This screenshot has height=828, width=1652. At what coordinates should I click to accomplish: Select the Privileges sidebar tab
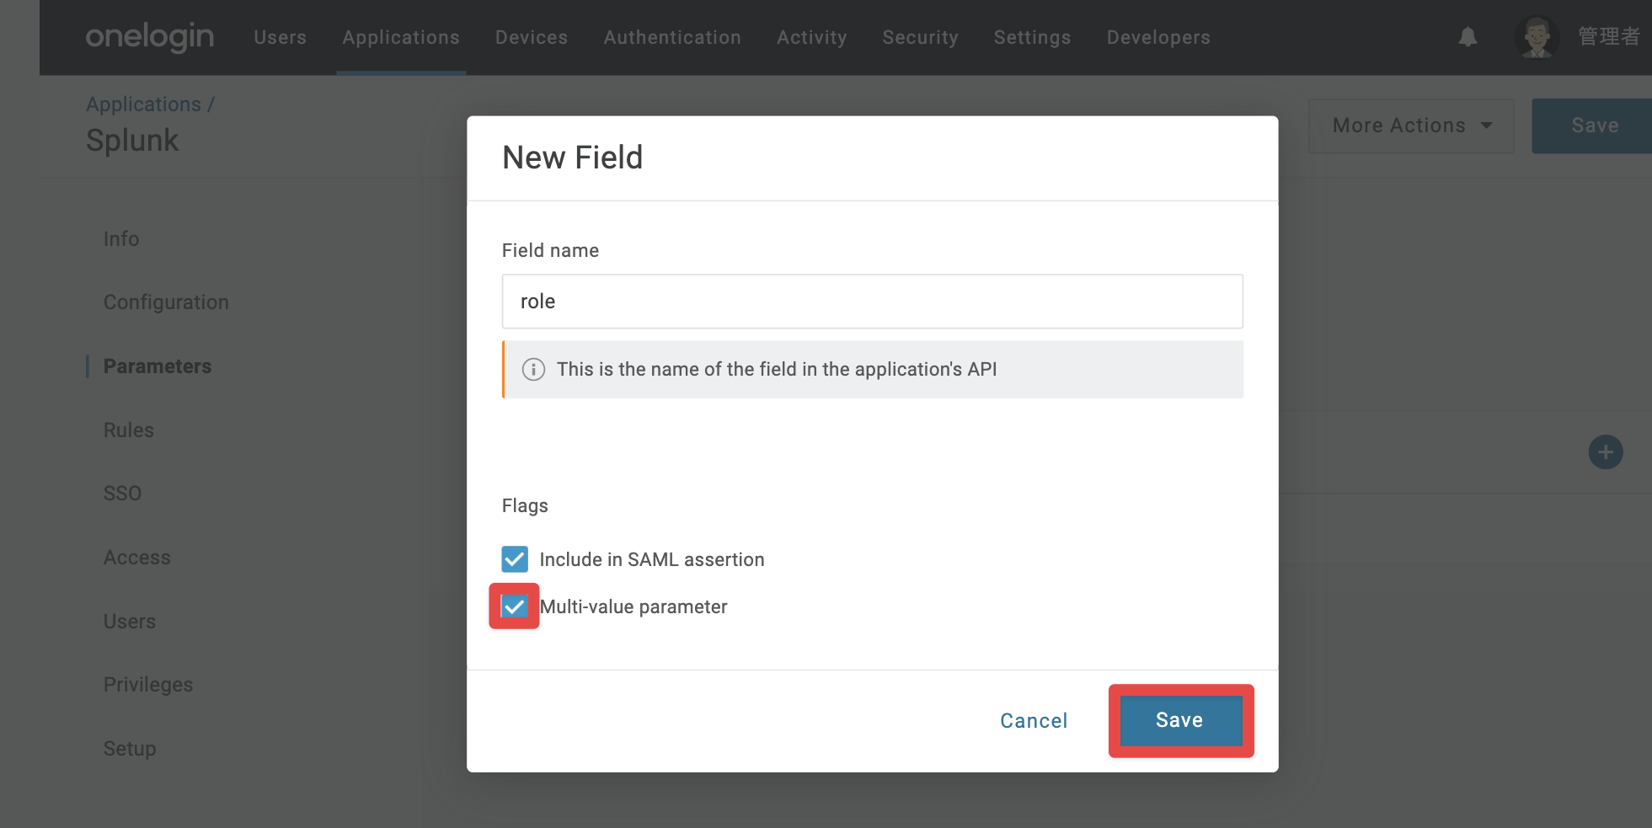148,685
